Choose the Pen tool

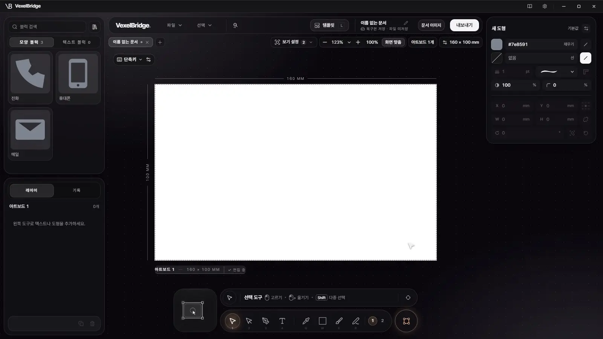[x=265, y=321]
